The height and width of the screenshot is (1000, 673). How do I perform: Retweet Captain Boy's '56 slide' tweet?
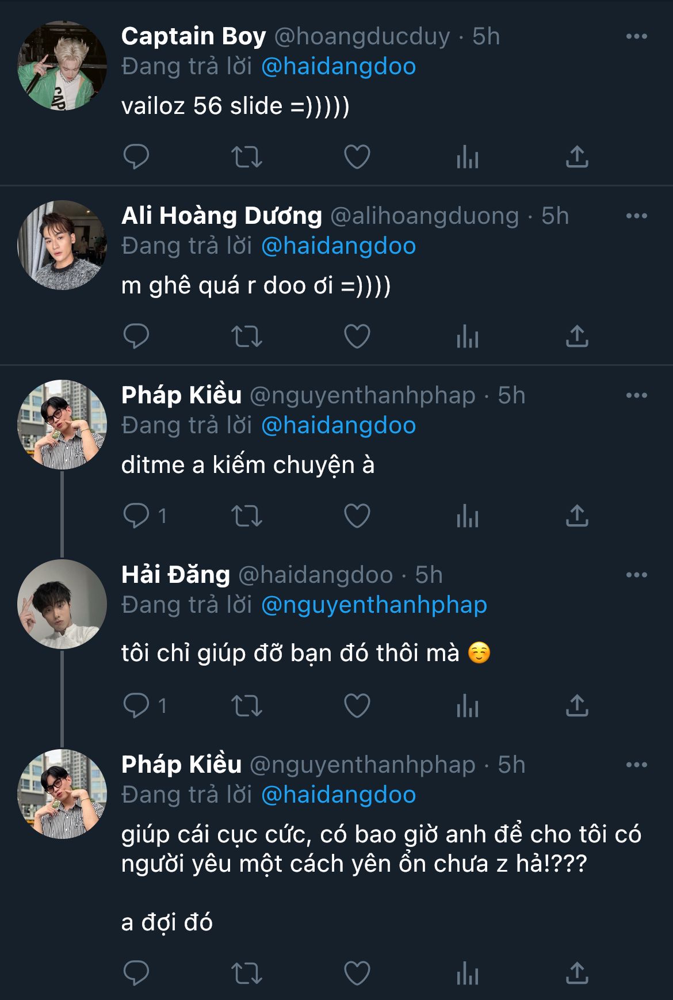click(247, 157)
